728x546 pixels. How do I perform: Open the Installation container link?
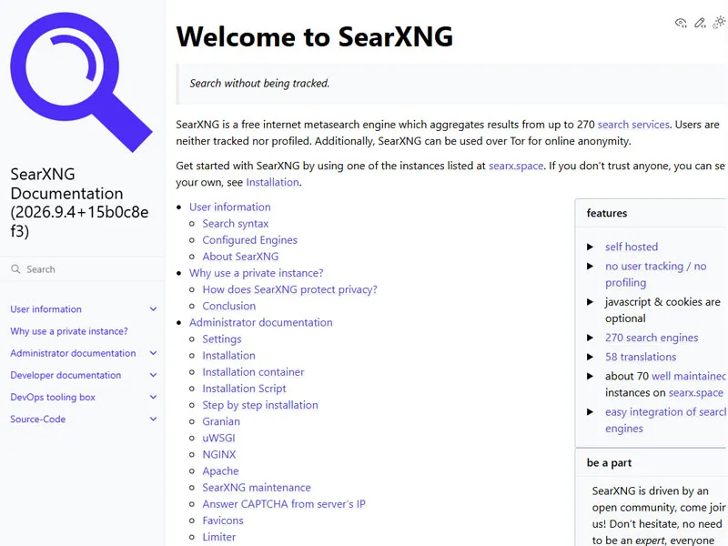click(253, 372)
